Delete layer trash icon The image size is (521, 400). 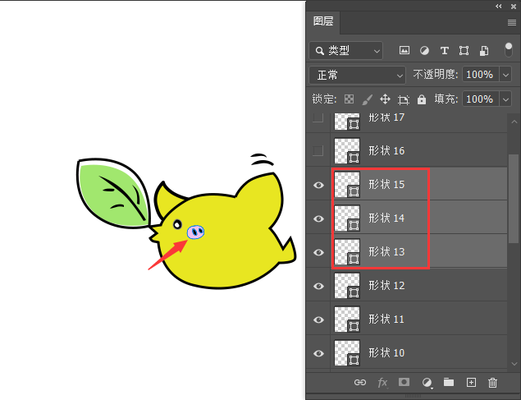(x=493, y=383)
